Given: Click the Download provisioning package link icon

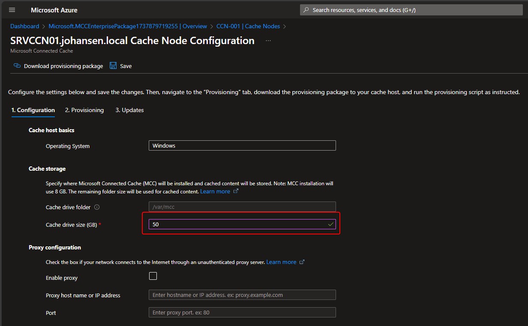Looking at the screenshot, I should [x=17, y=66].
